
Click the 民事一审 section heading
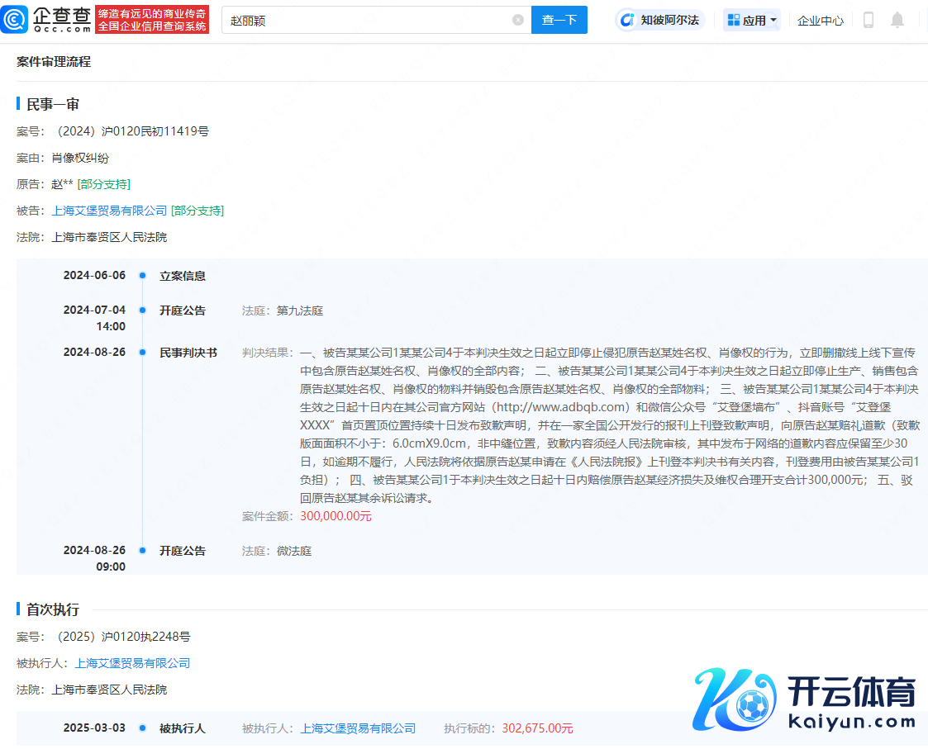coord(53,104)
